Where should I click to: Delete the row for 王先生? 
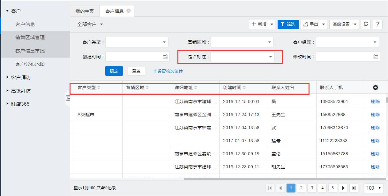click(375, 115)
